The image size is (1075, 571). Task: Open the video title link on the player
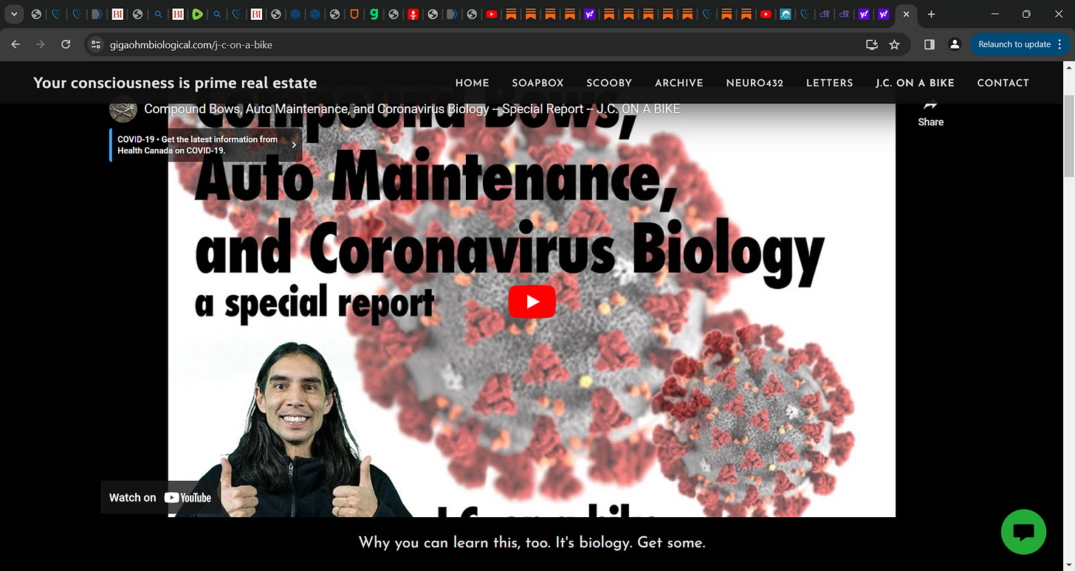coord(412,109)
